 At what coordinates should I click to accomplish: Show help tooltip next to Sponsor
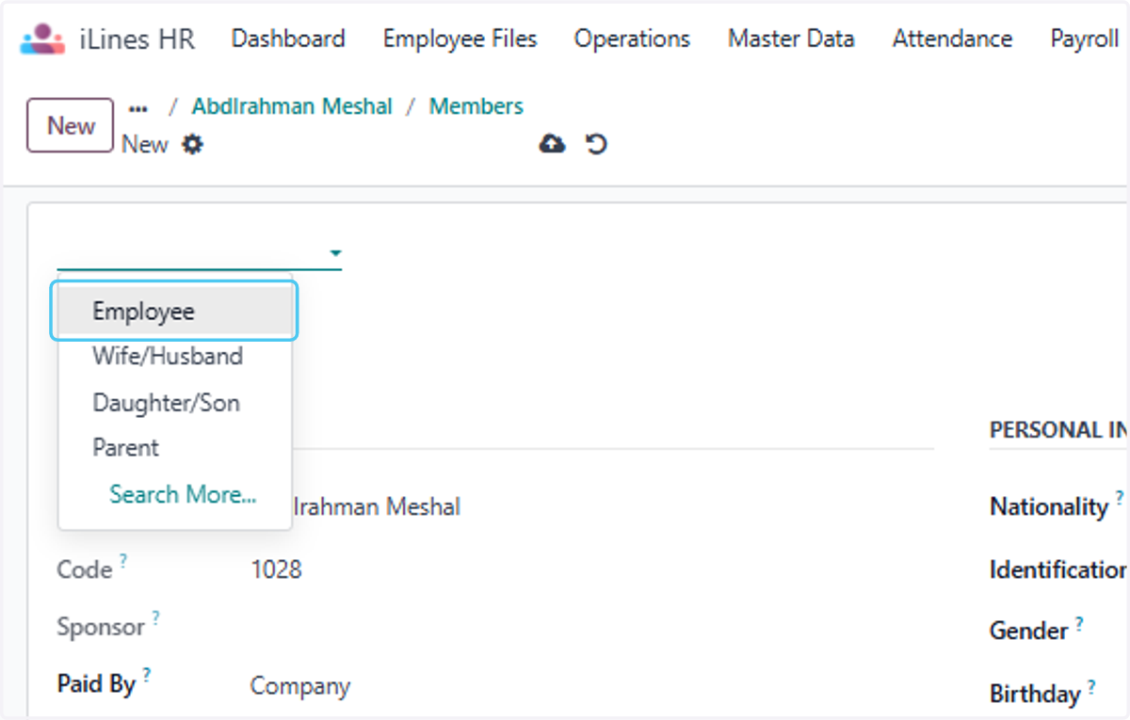pos(155,618)
